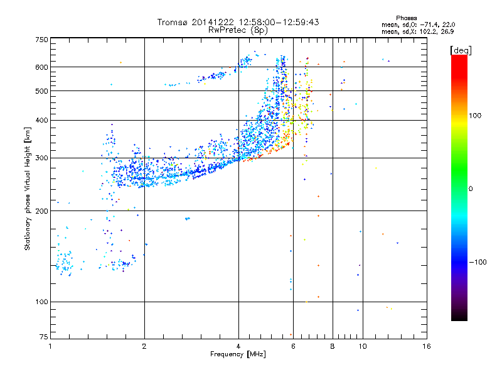Click x-axis tick label '6'
The image size is (502, 377).
tap(293, 346)
